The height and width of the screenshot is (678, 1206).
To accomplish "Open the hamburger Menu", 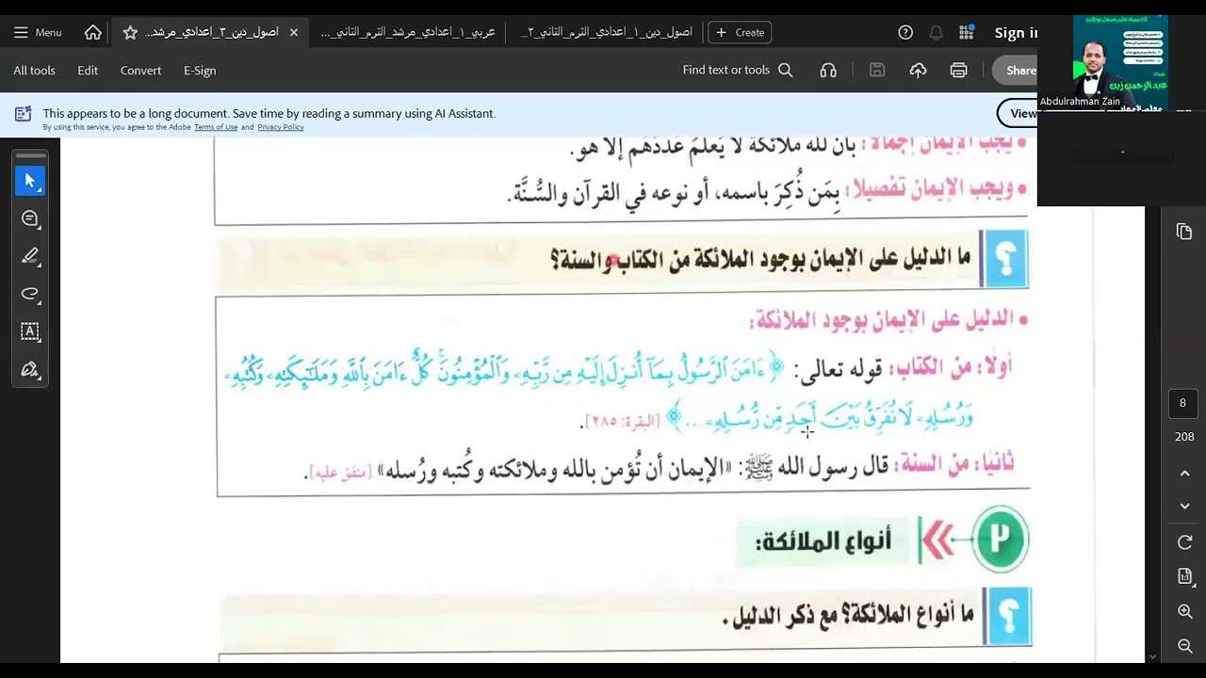I will [38, 32].
